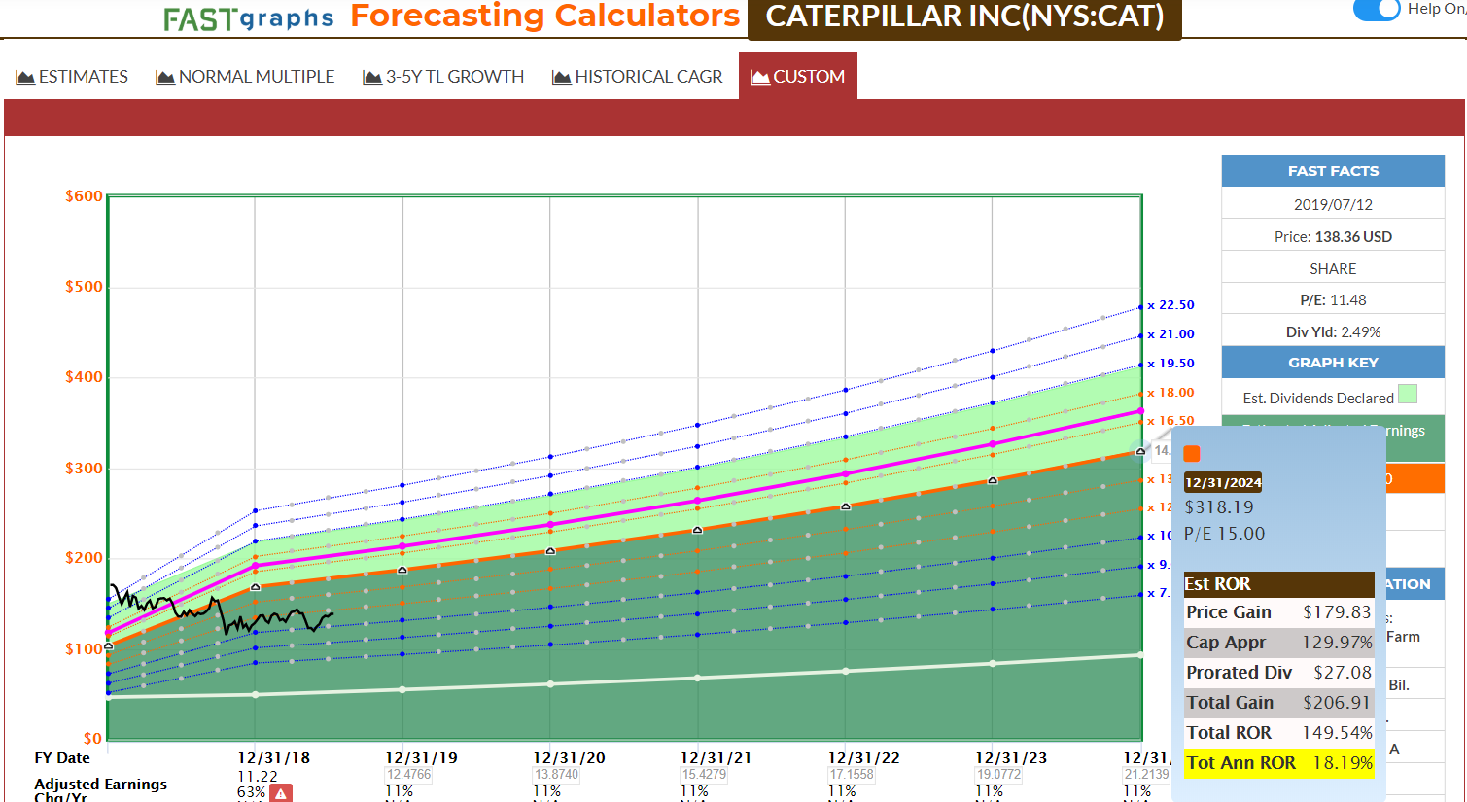Click the Total ROR 149.54% row
1467x802 pixels.
coord(1279,733)
